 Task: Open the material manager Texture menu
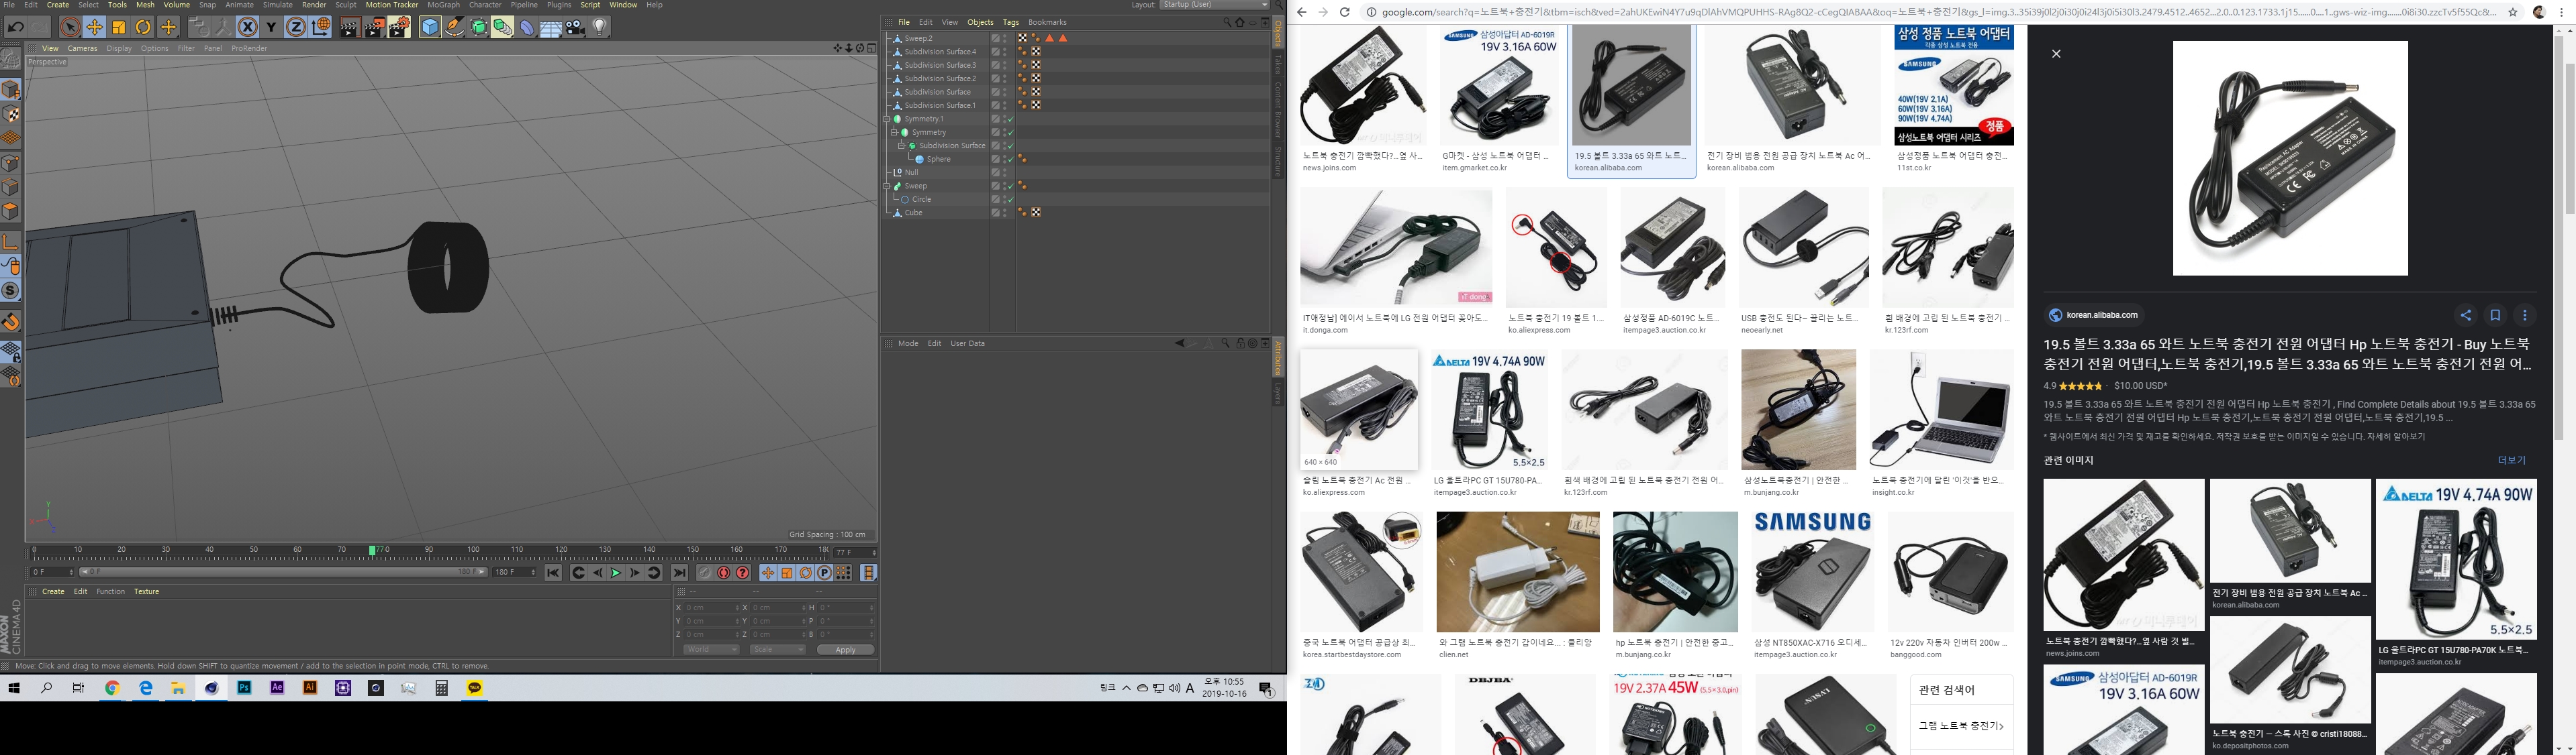146,591
